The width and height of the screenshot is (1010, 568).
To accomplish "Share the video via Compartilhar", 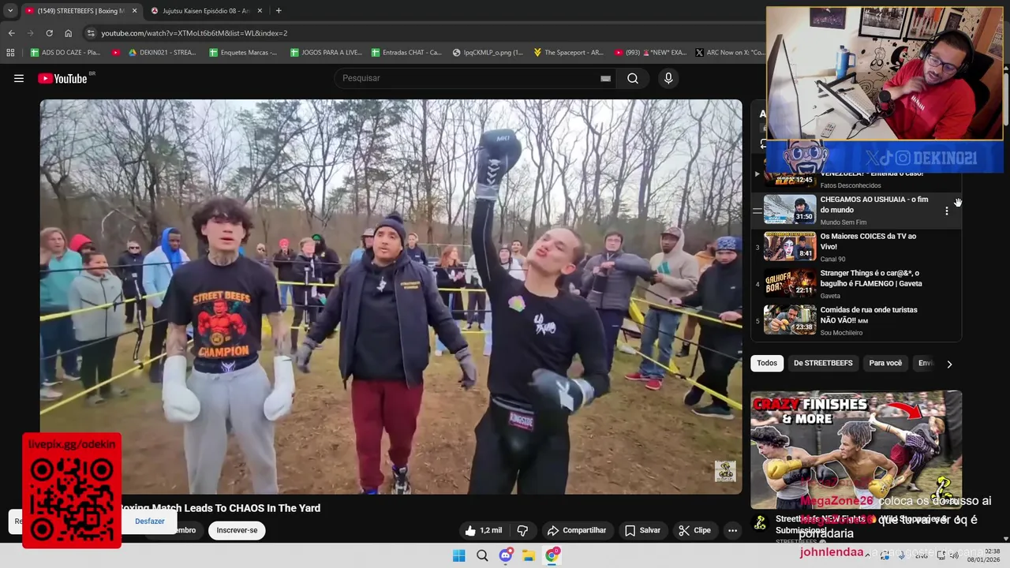I will (577, 530).
